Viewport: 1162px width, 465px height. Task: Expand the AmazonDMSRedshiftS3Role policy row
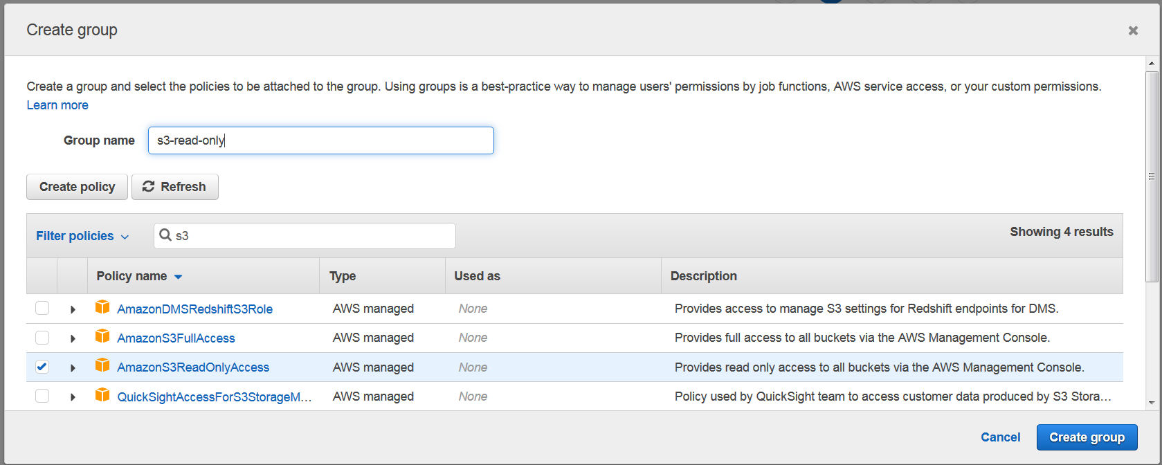click(x=73, y=309)
